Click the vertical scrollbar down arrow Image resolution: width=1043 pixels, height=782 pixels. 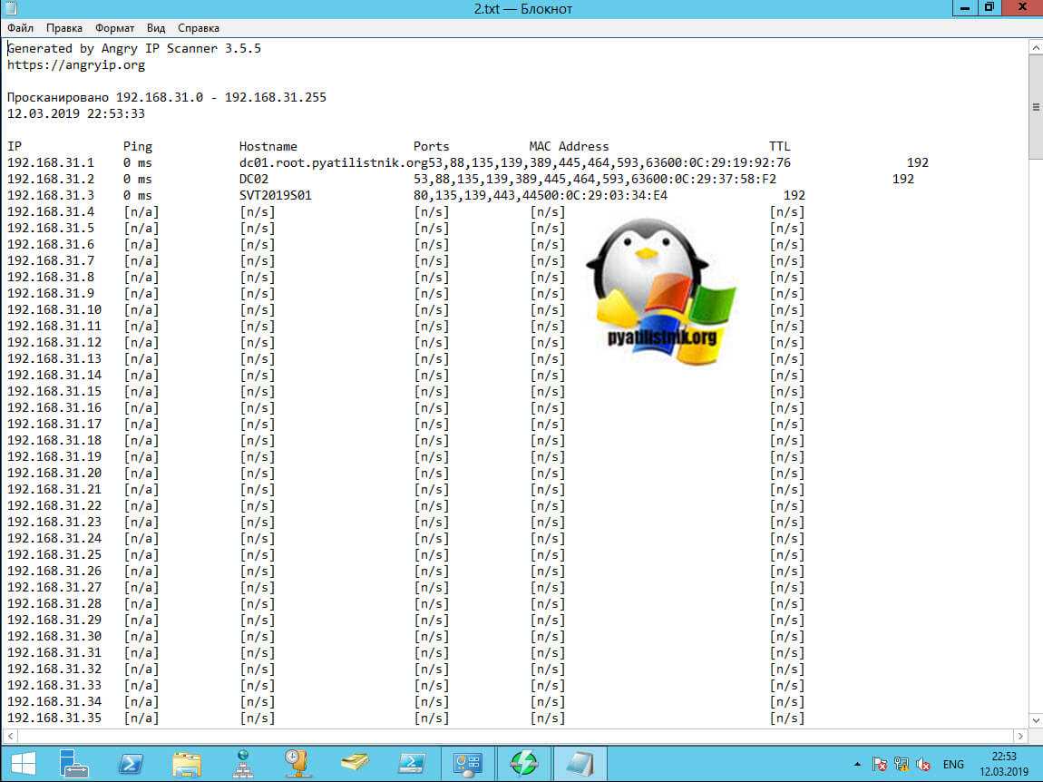(1035, 718)
